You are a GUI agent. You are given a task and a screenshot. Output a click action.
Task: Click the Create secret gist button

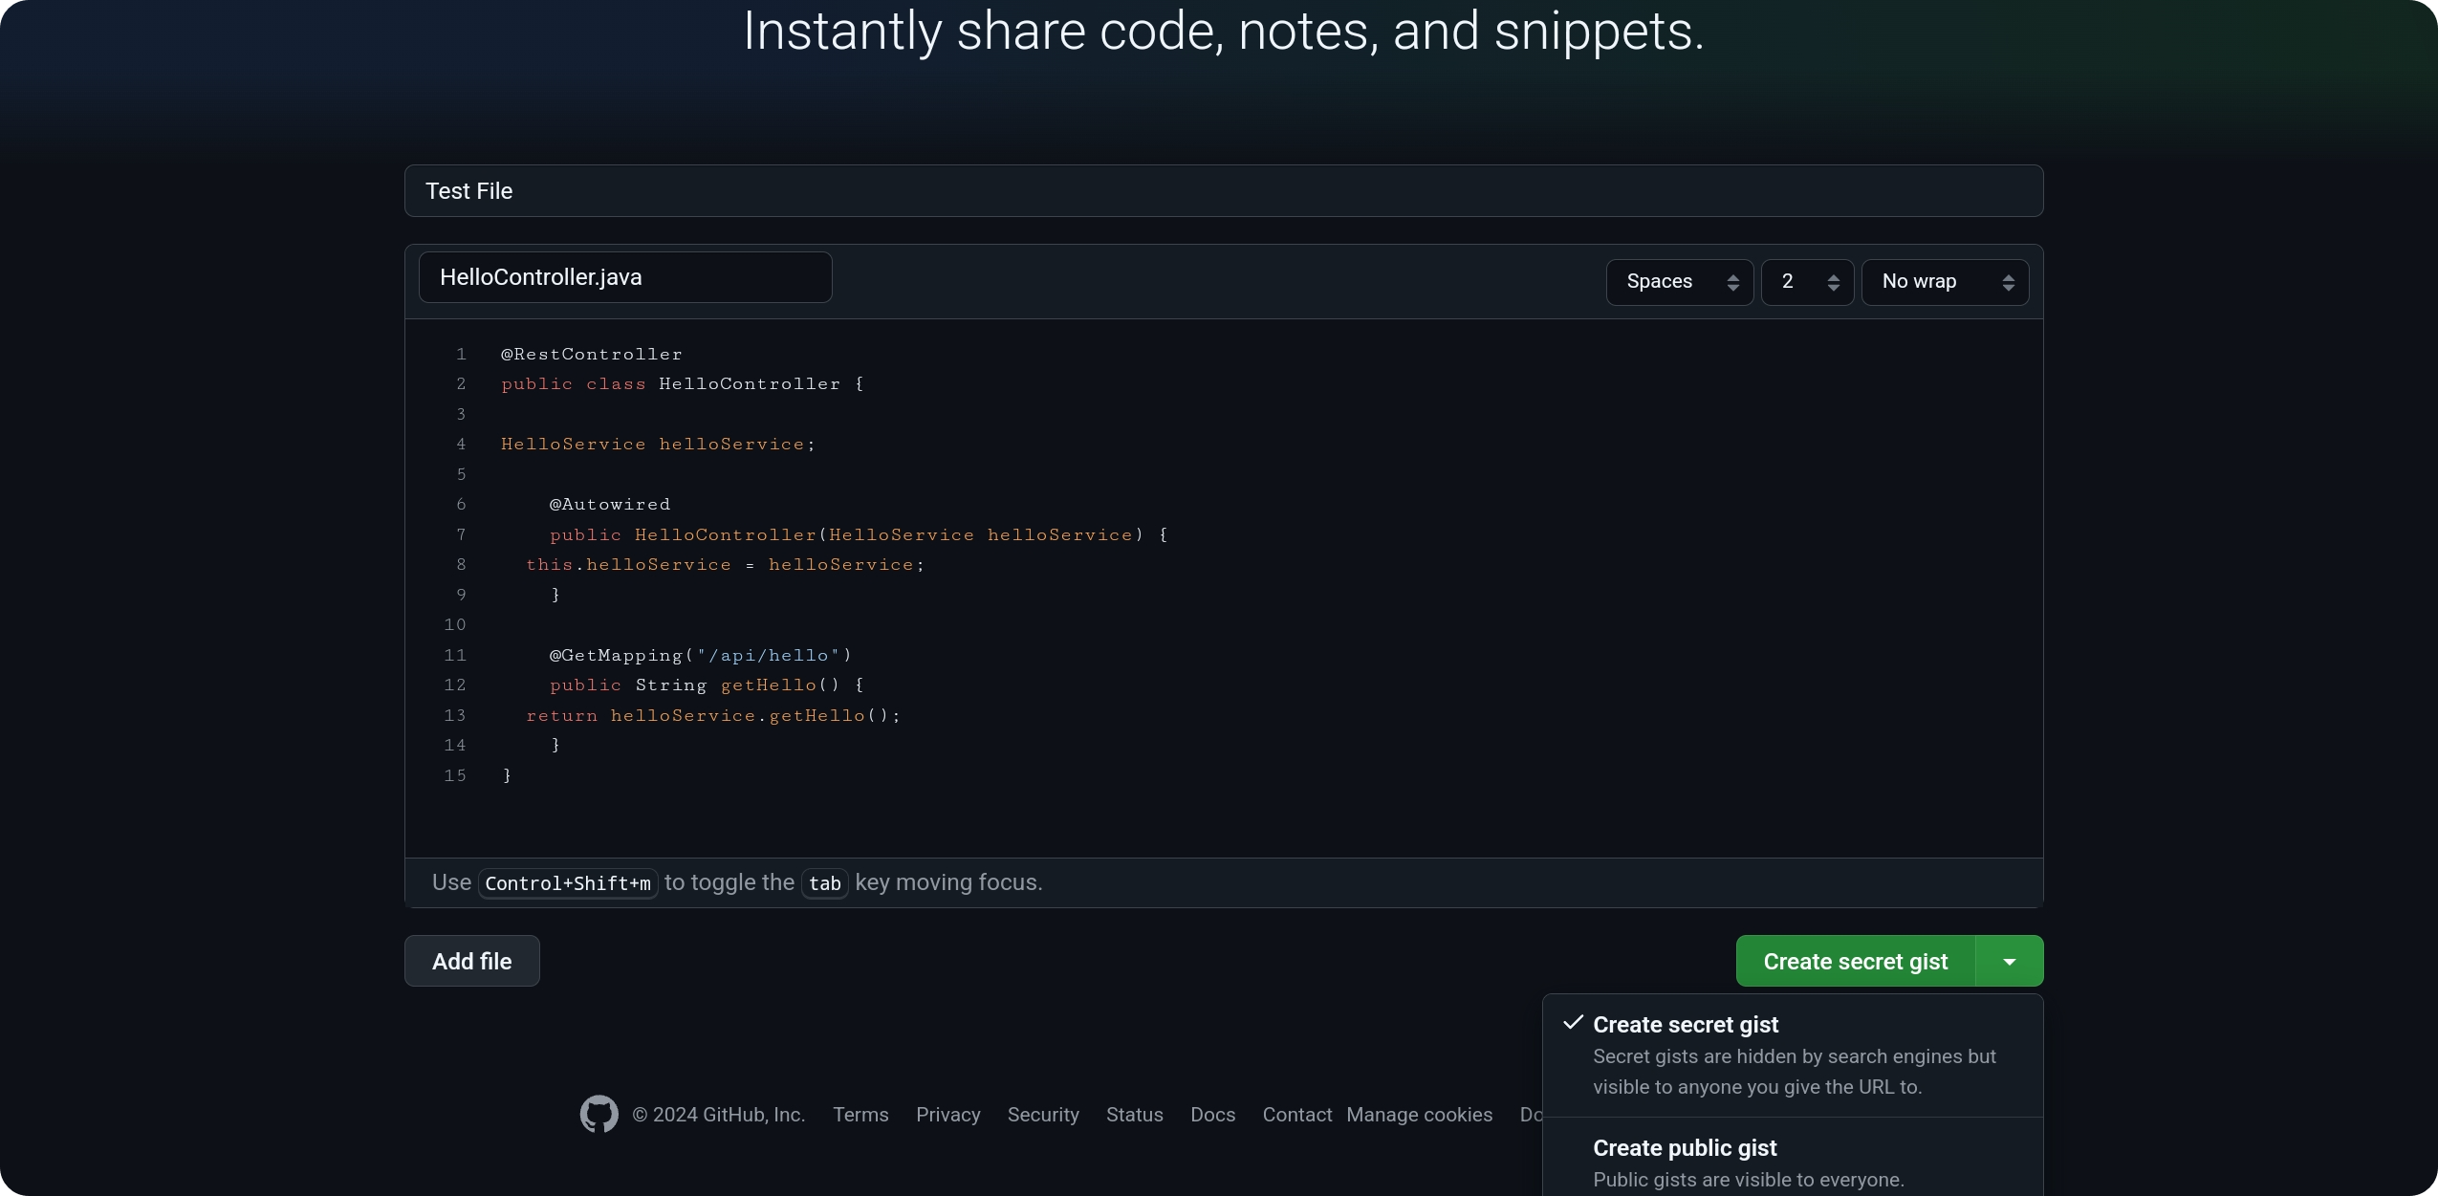[x=1854, y=961]
